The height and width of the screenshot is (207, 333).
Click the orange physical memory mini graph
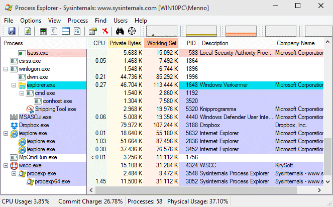[x=241, y=31]
